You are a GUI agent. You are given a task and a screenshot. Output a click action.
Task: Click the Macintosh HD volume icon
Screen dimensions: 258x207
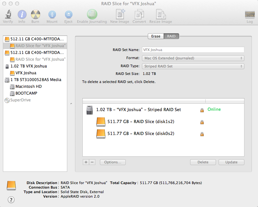[12, 87]
